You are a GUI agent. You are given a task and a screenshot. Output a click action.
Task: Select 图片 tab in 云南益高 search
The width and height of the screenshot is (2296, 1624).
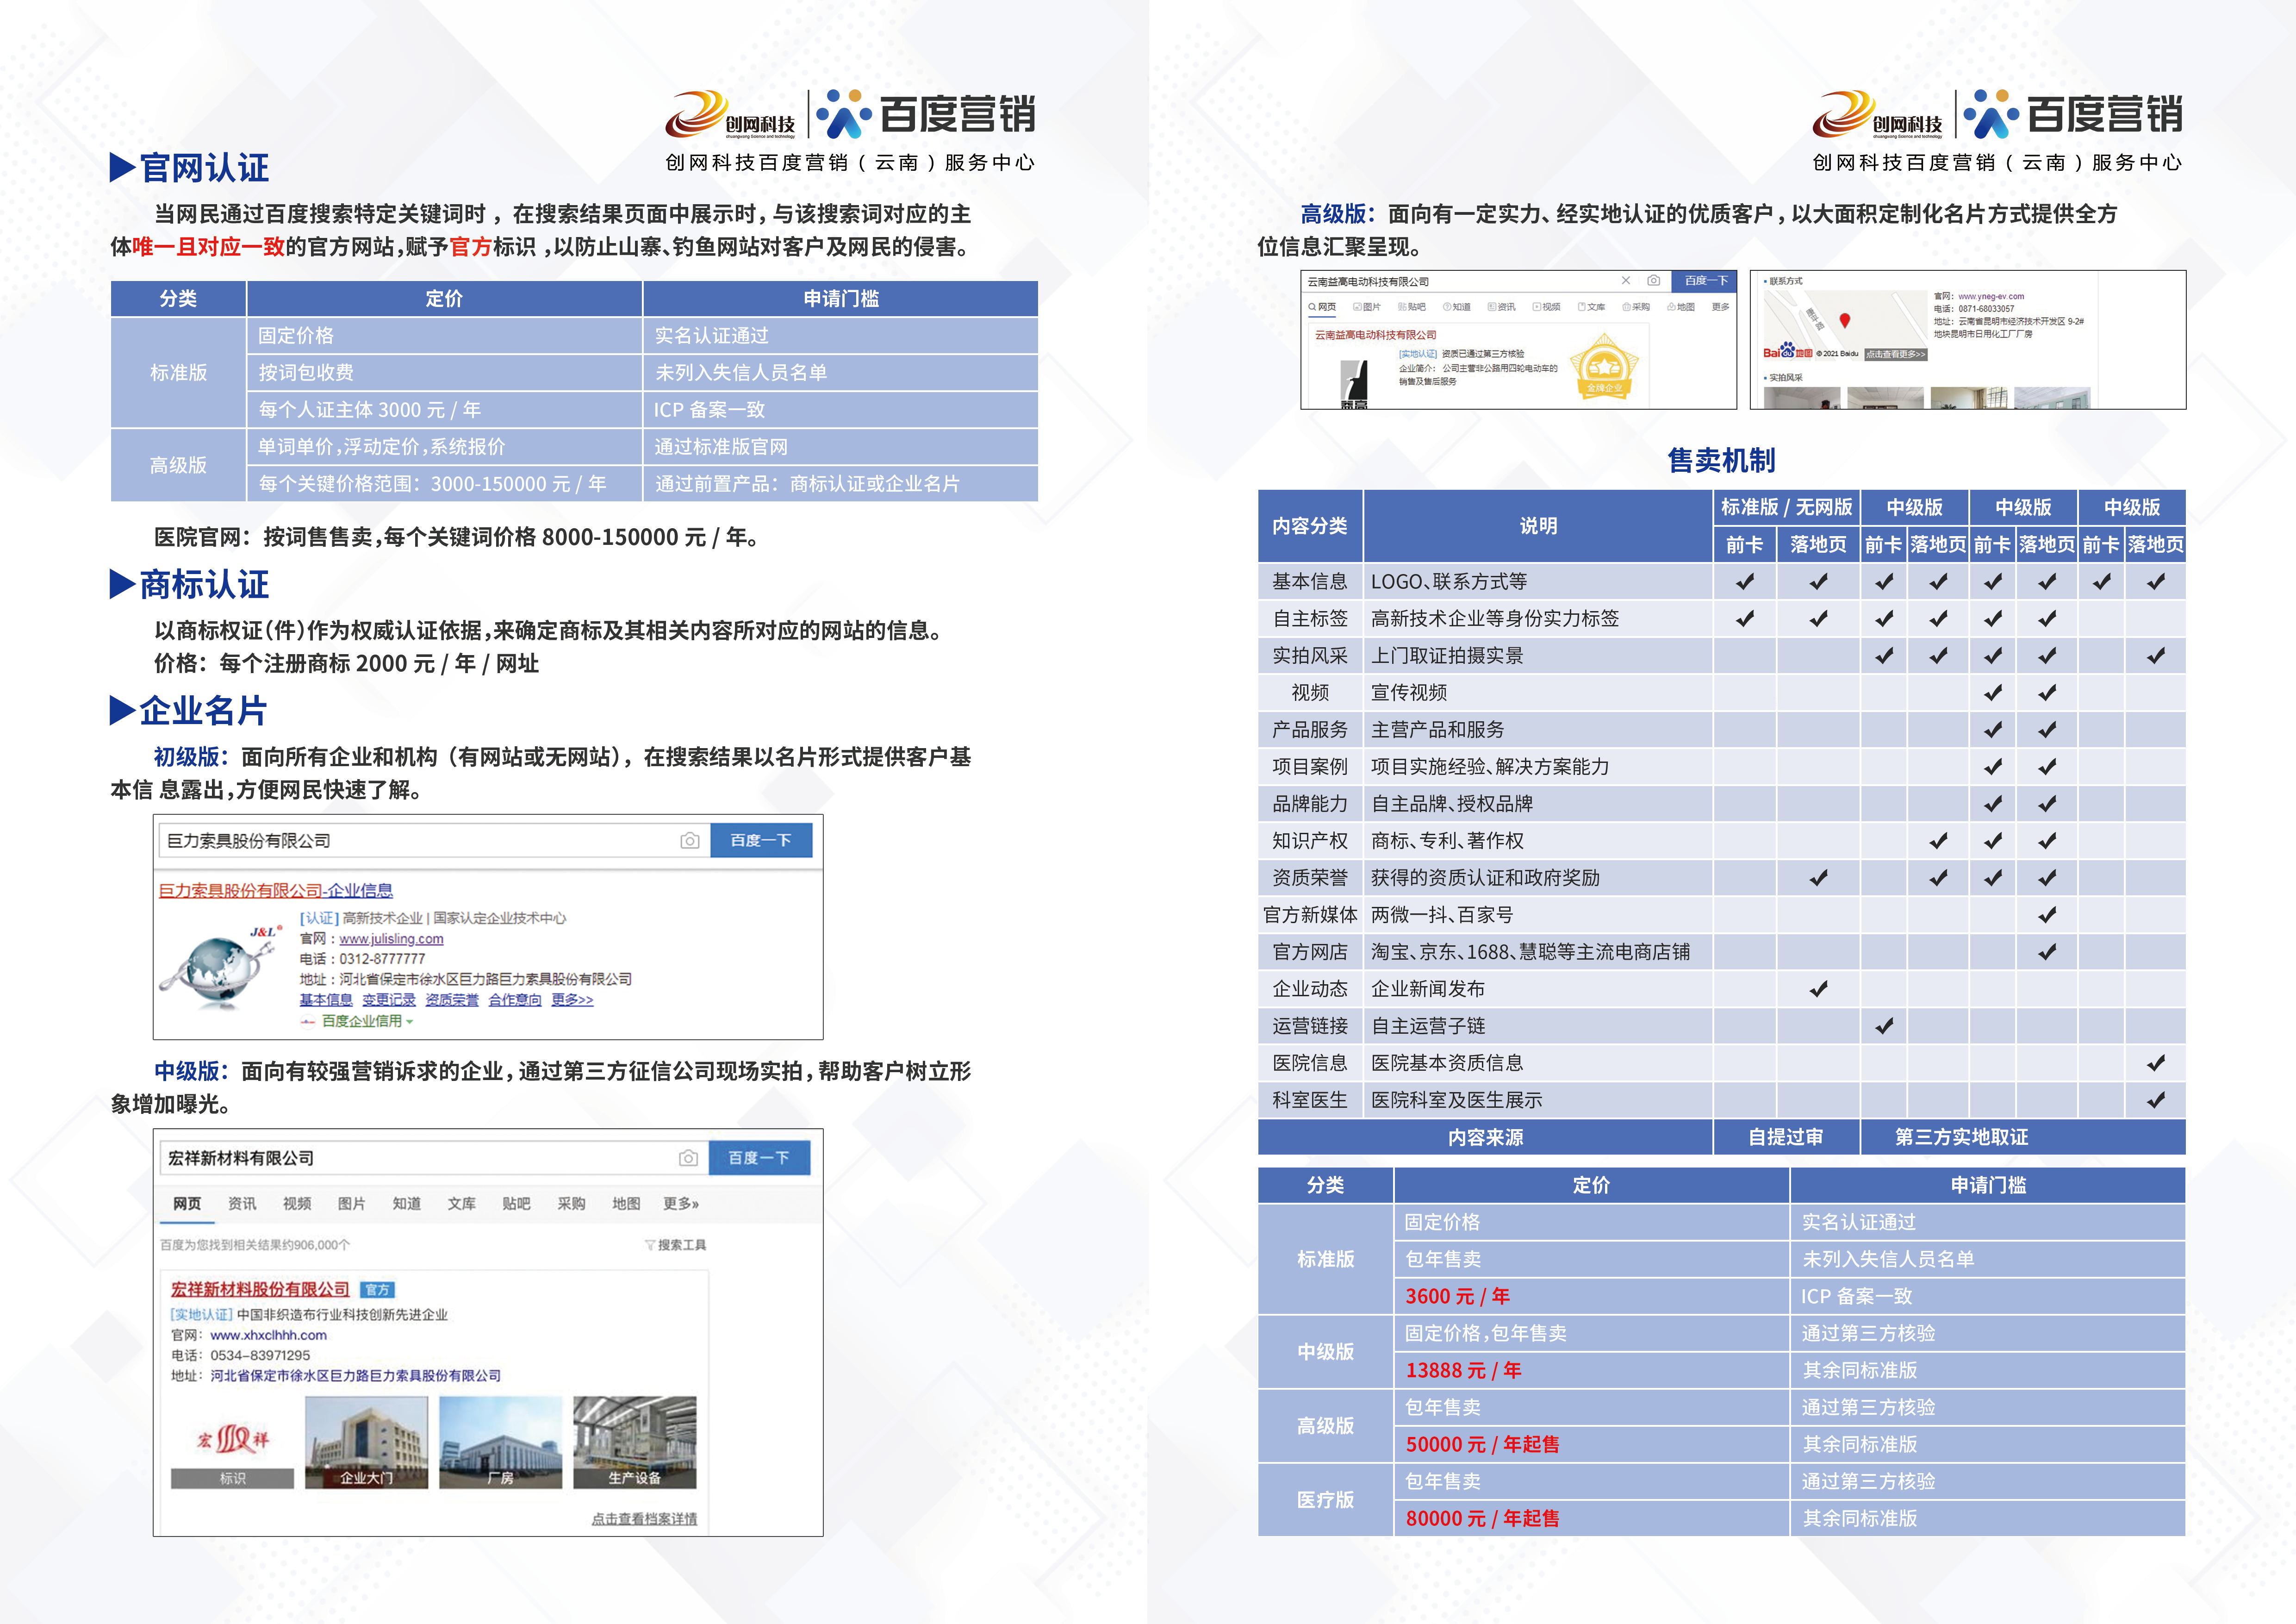click(x=1366, y=307)
